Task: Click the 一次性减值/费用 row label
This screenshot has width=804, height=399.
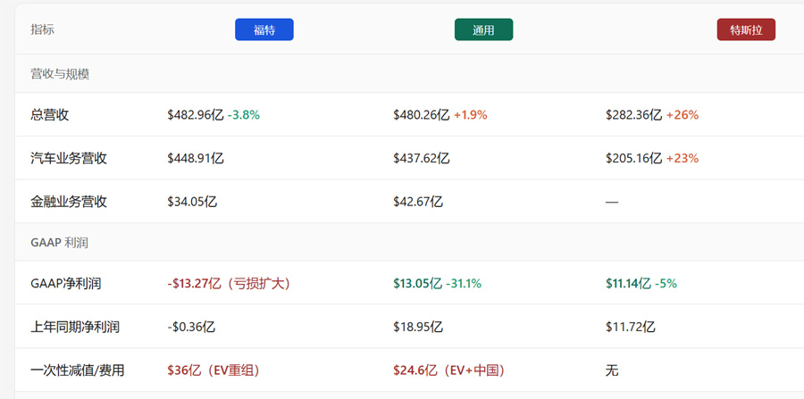Action: (x=78, y=370)
